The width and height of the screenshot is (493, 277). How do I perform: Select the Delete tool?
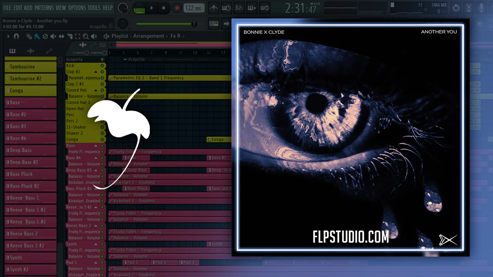pos(45,36)
